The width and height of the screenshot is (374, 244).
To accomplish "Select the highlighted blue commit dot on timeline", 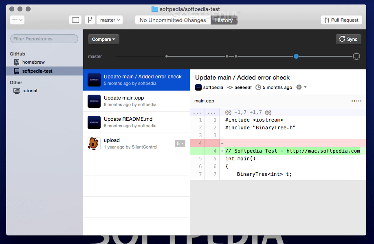I will pyautogui.click(x=296, y=56).
